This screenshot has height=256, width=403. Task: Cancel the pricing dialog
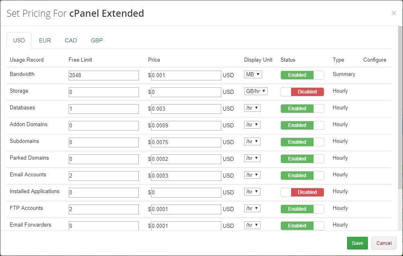(383, 243)
